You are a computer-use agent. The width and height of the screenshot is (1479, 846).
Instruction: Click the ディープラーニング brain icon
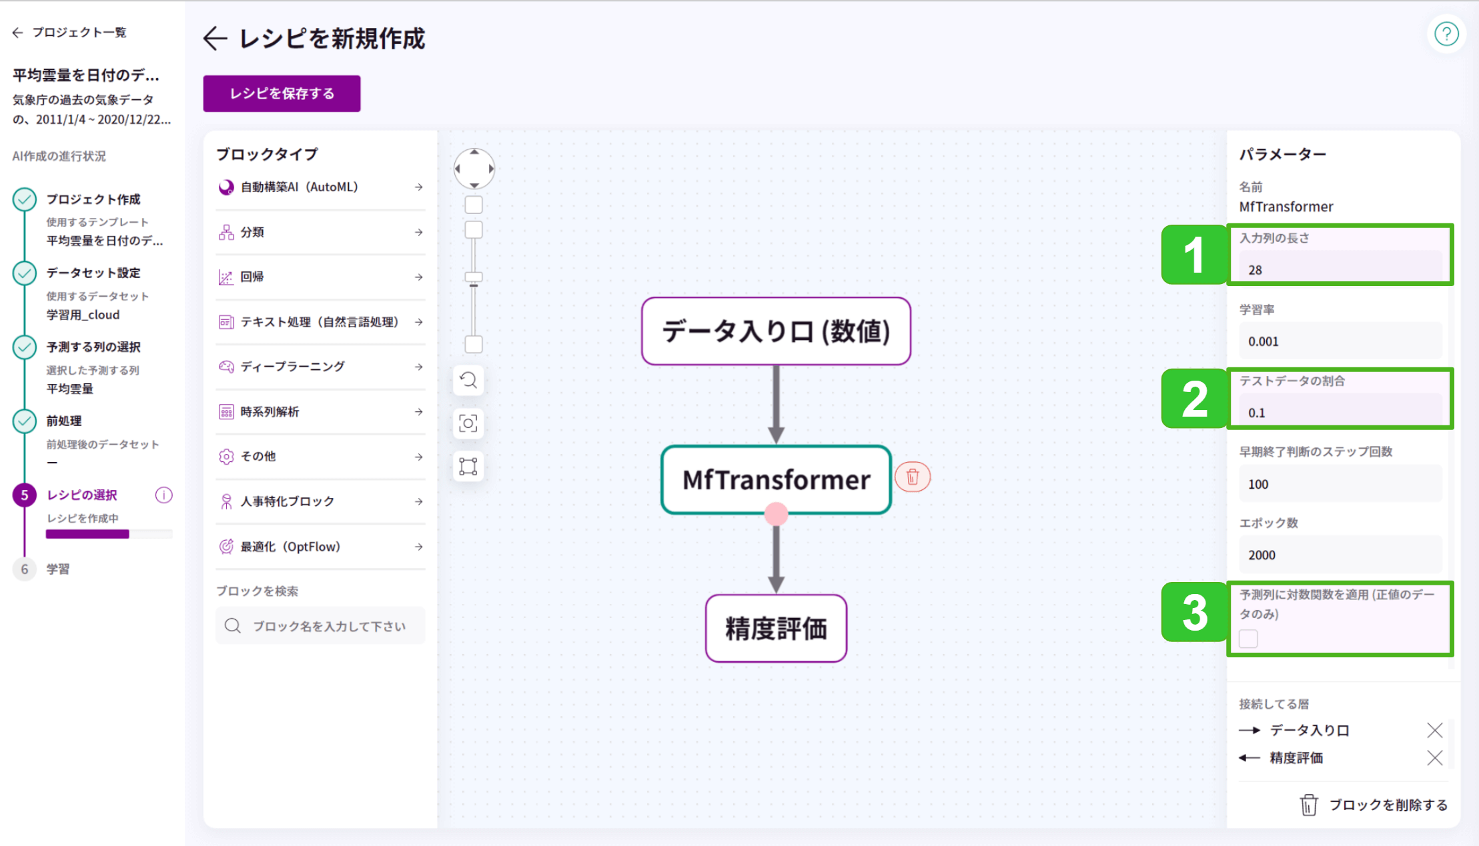[x=226, y=367]
